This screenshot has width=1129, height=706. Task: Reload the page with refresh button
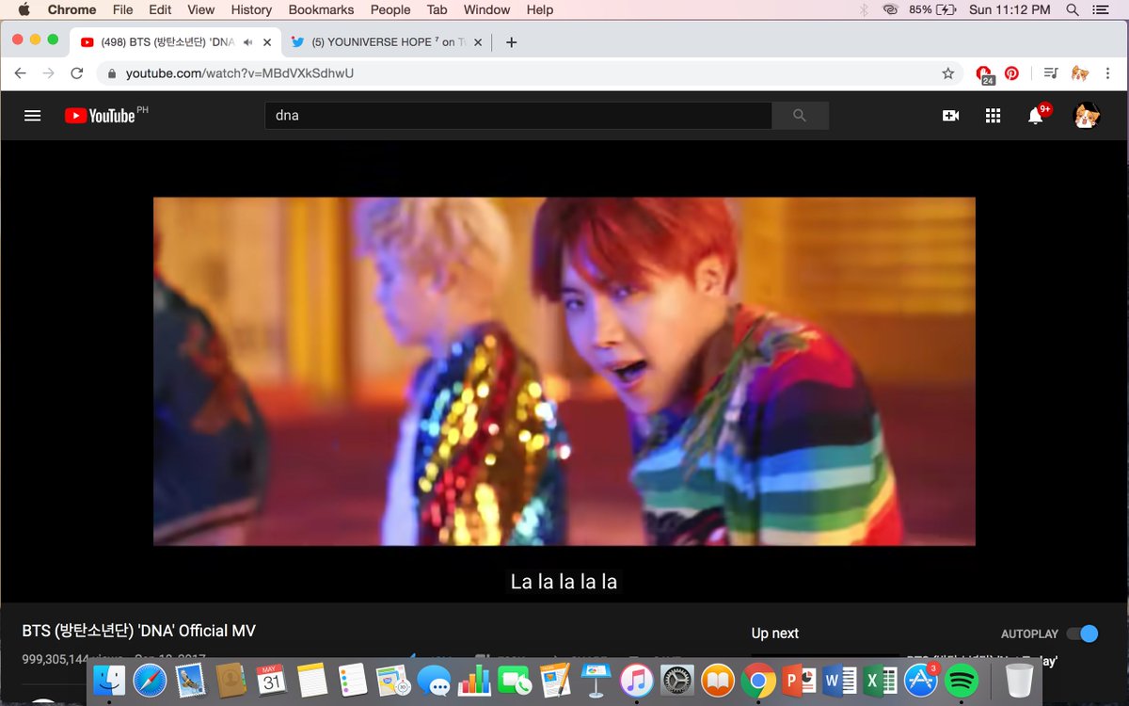coord(77,73)
